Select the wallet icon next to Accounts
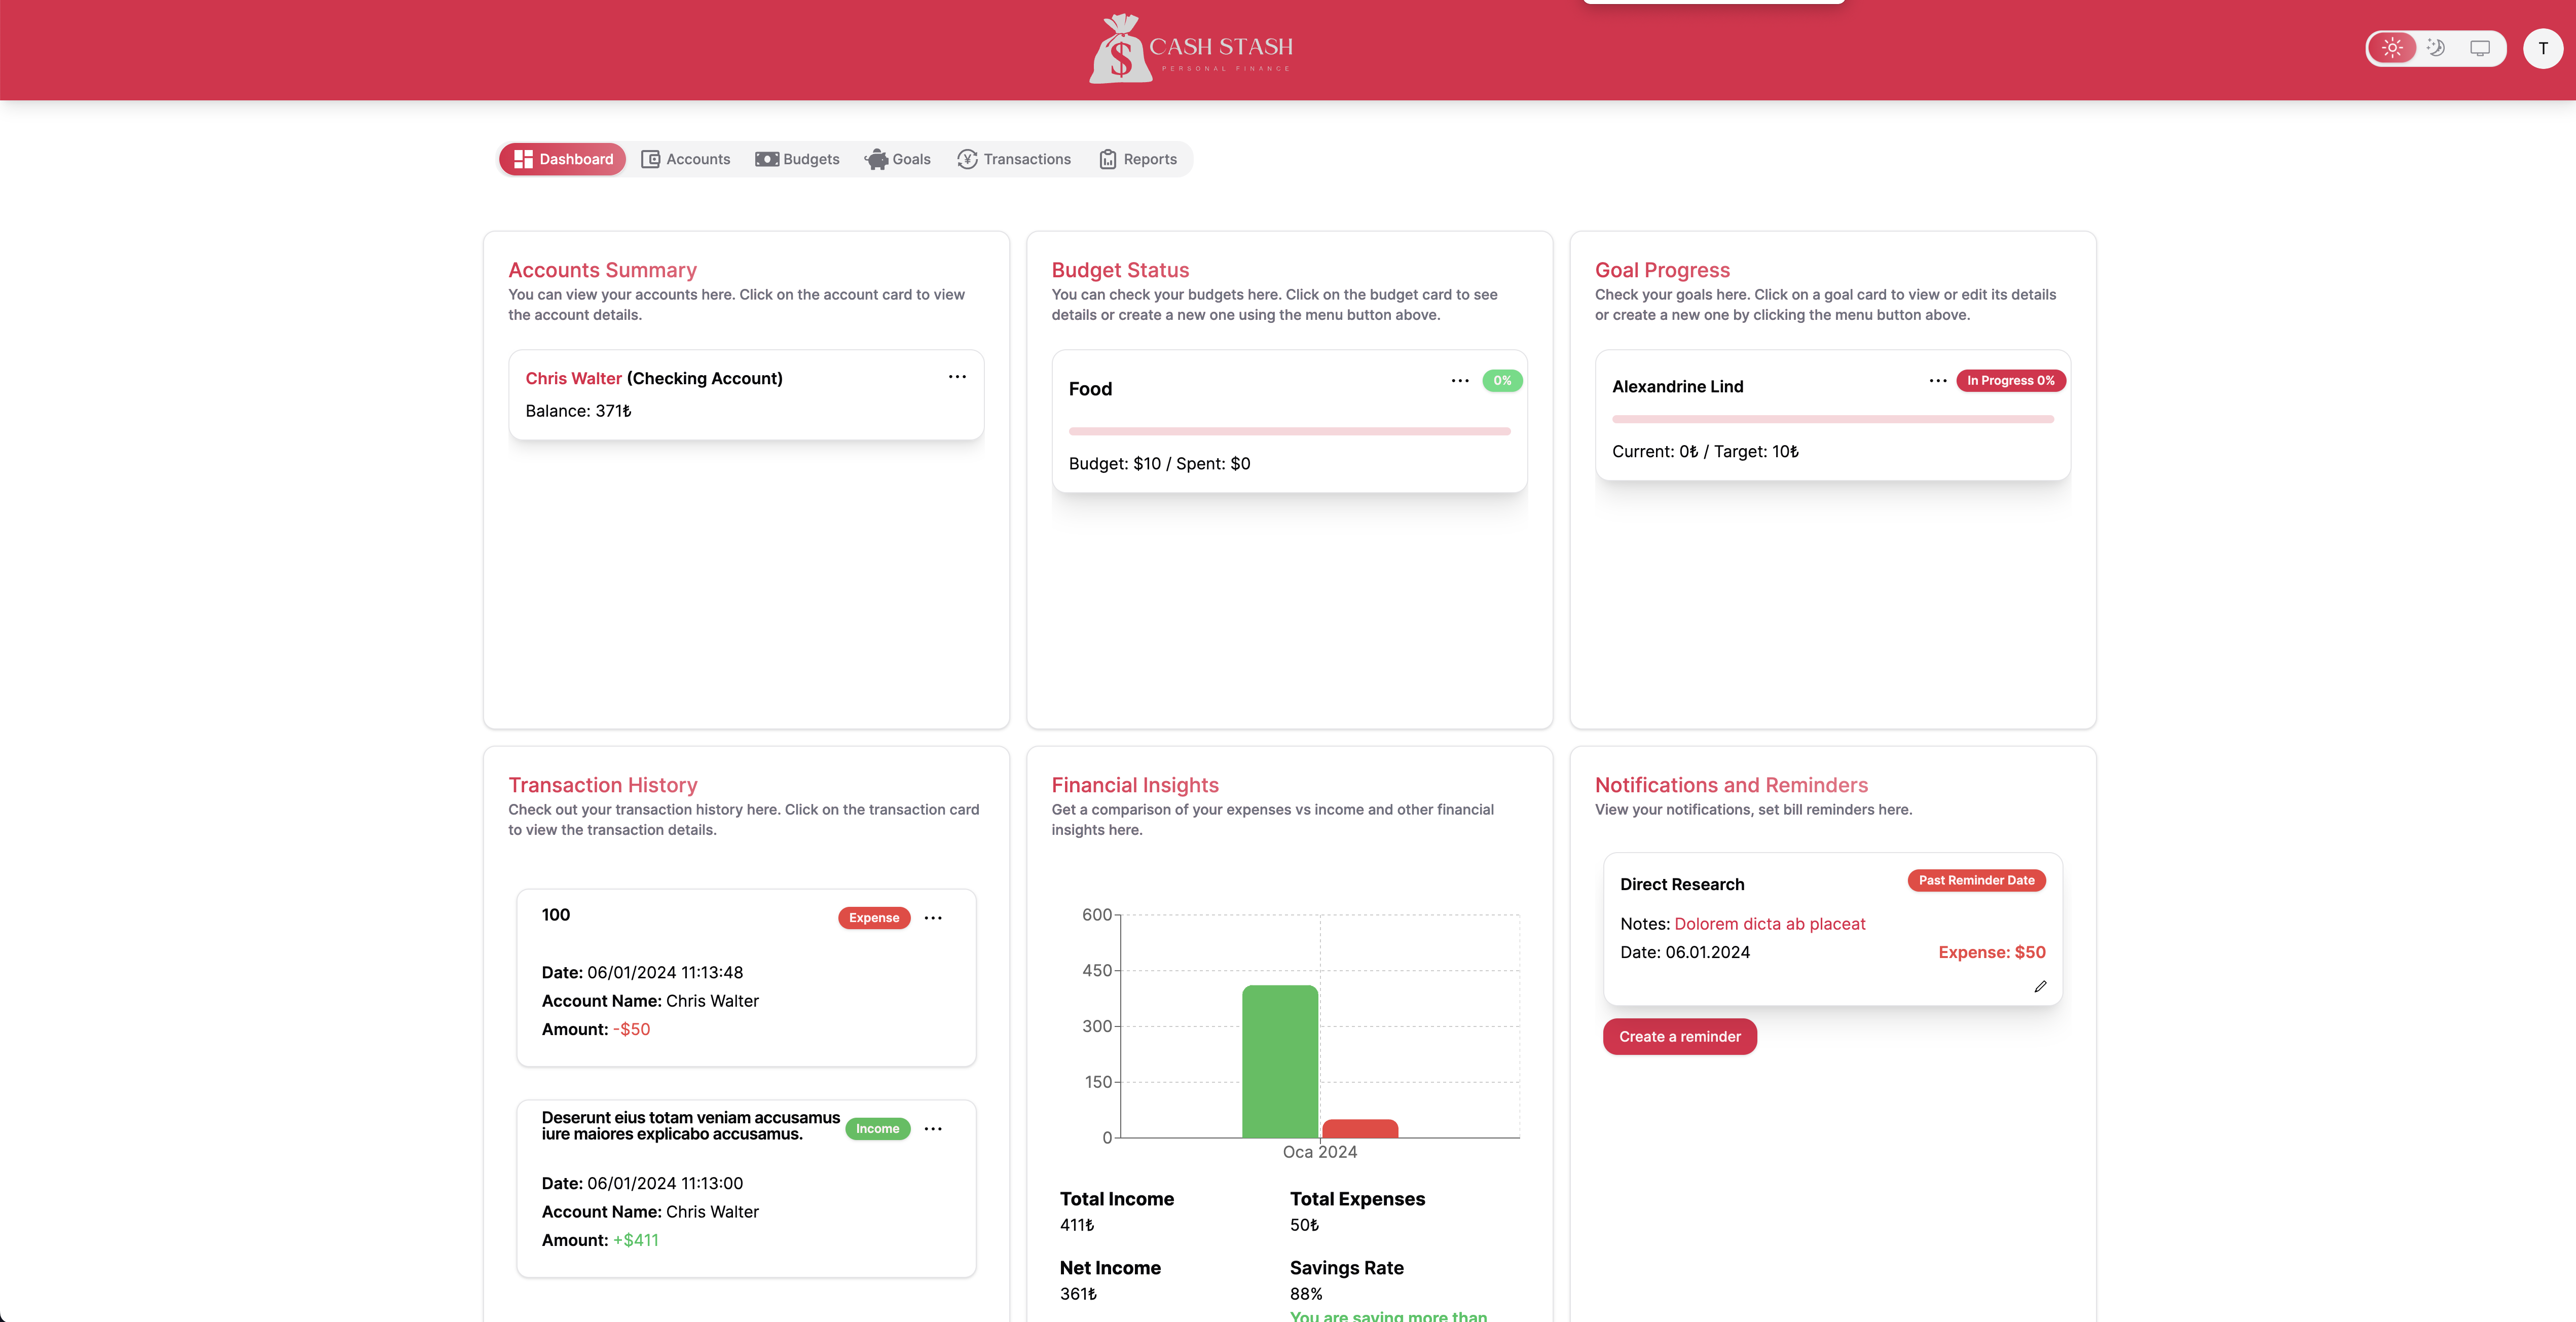 click(650, 159)
